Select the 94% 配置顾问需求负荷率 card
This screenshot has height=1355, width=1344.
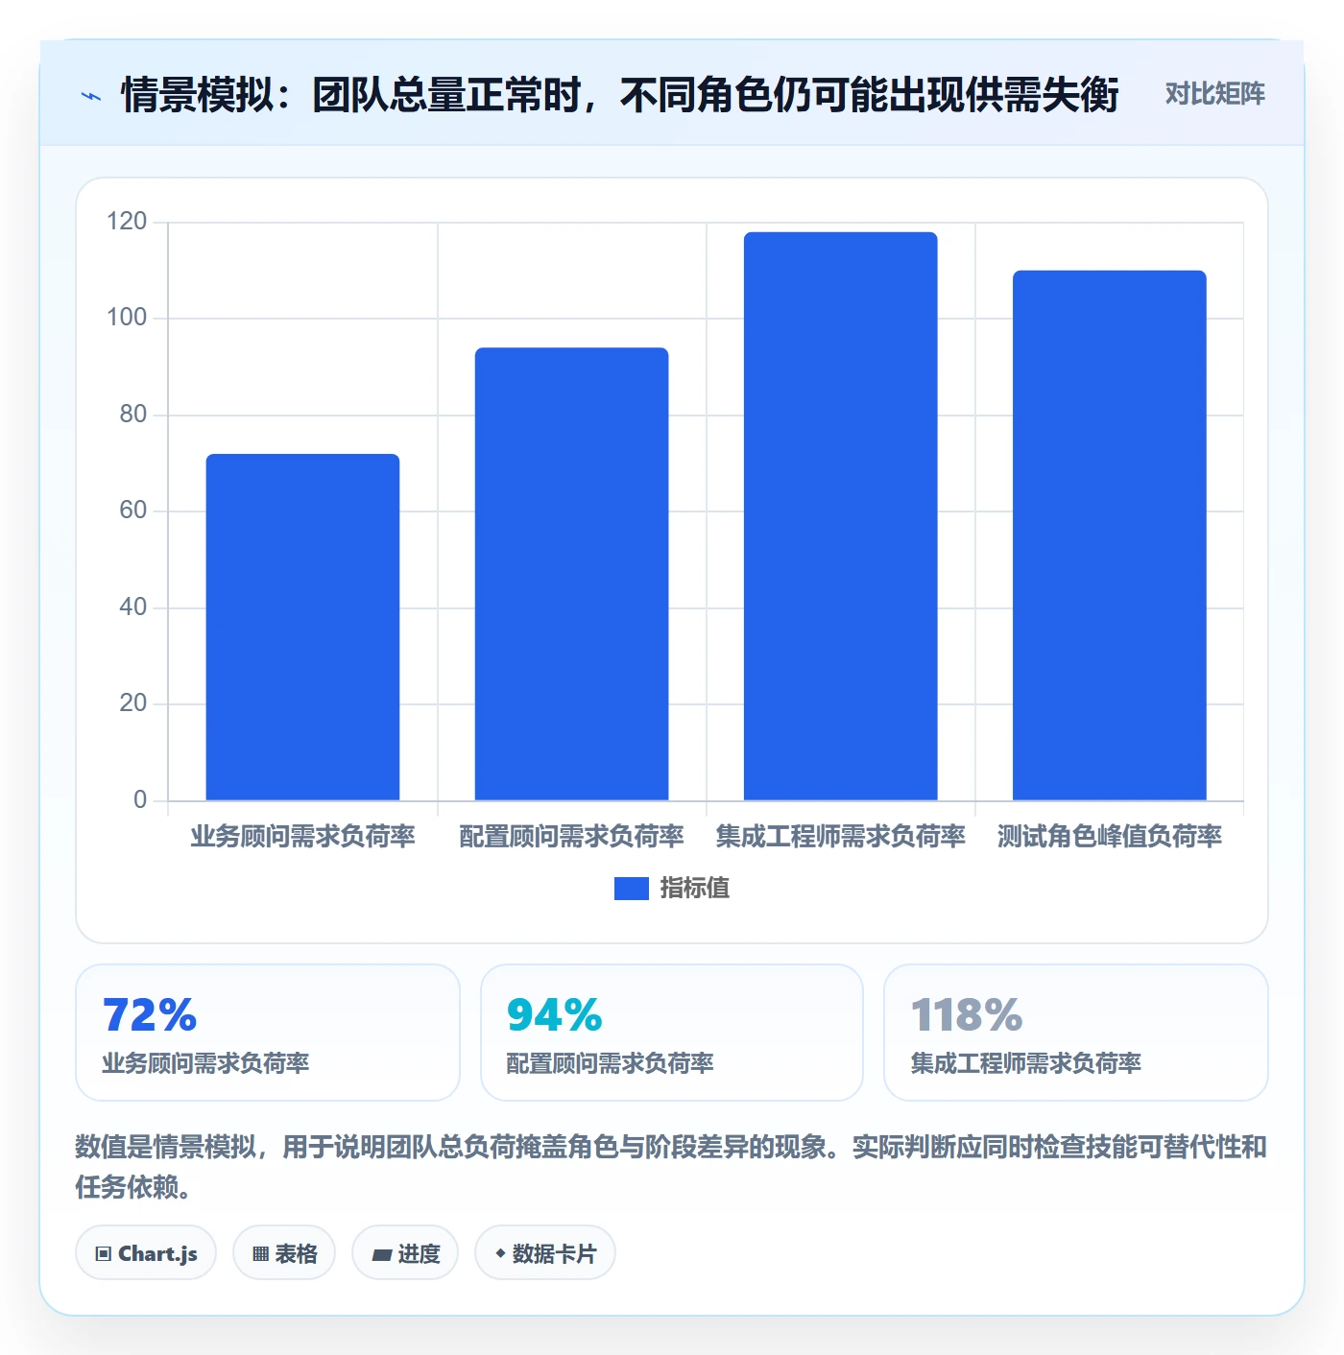pos(672,1033)
